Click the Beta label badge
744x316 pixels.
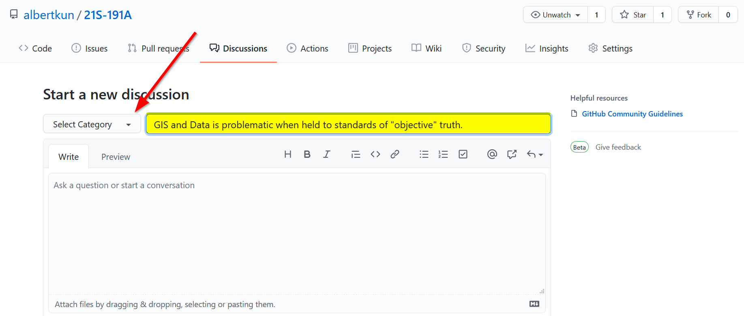pyautogui.click(x=579, y=147)
